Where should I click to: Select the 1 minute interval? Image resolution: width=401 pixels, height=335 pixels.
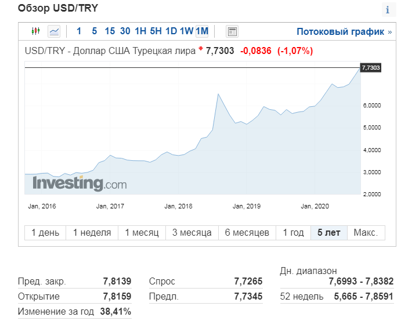pyautogui.click(x=79, y=31)
